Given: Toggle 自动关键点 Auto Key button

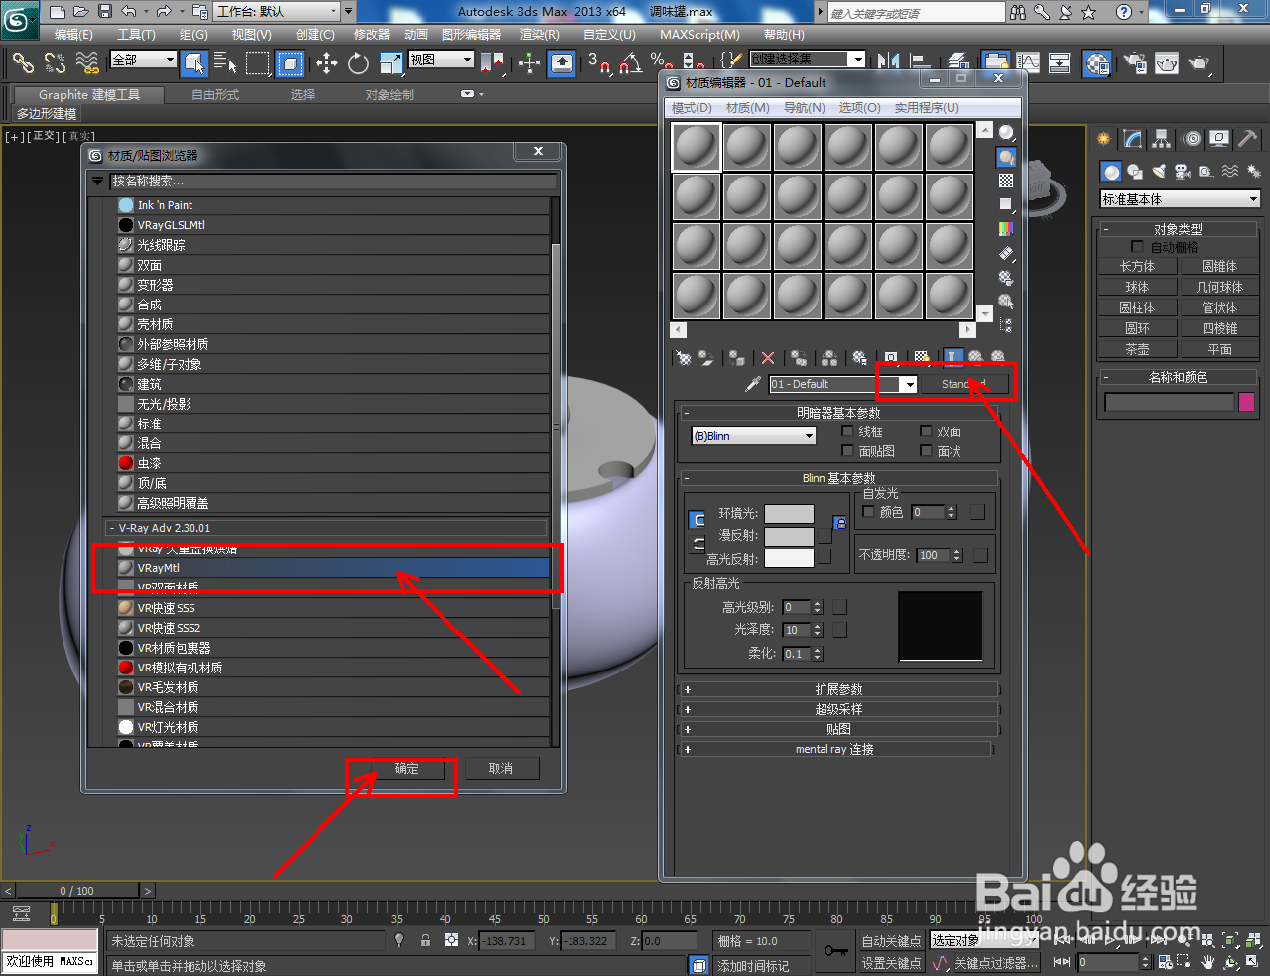Looking at the screenshot, I should [x=891, y=941].
